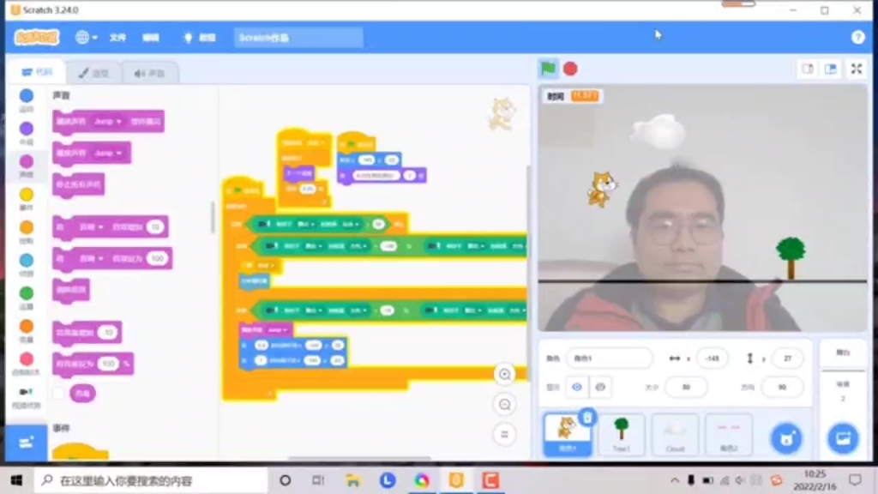The image size is (878, 494).
Task: Click the add backdrop icon below 舞台 panel
Action: pos(842,437)
